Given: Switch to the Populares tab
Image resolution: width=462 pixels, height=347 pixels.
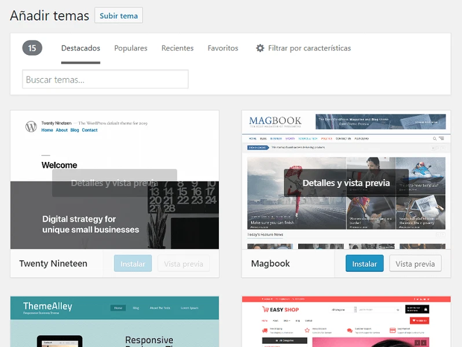Looking at the screenshot, I should (131, 48).
